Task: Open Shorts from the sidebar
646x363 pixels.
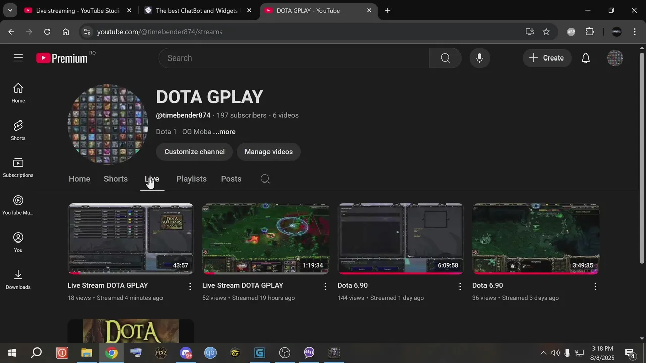Action: coord(18,131)
